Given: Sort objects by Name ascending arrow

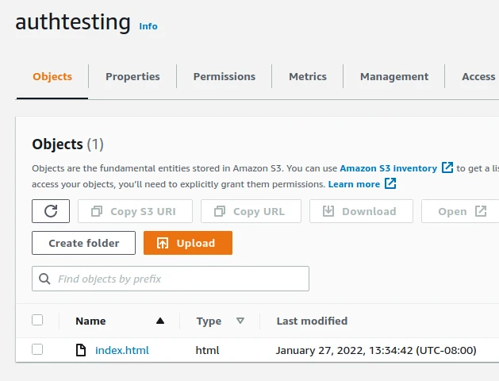Looking at the screenshot, I should pos(160,321).
